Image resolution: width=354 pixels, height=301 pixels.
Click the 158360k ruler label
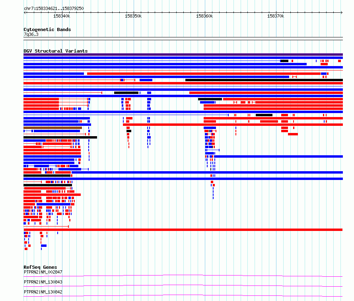coord(204,16)
